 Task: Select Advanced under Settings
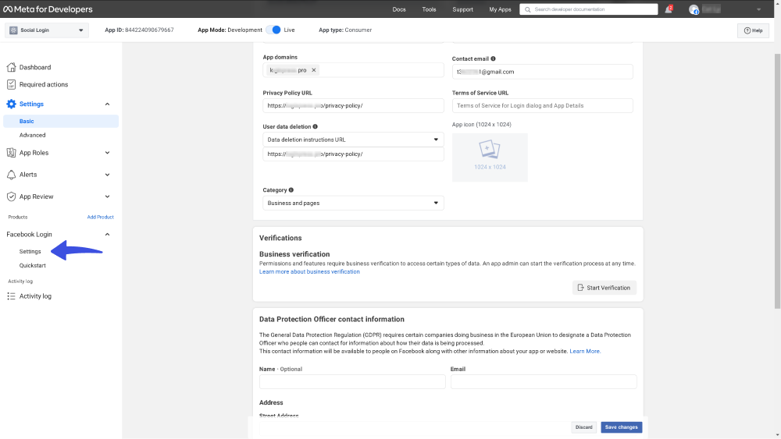pos(32,135)
